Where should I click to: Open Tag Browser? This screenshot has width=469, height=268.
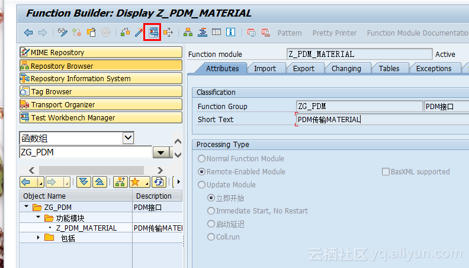(x=101, y=92)
